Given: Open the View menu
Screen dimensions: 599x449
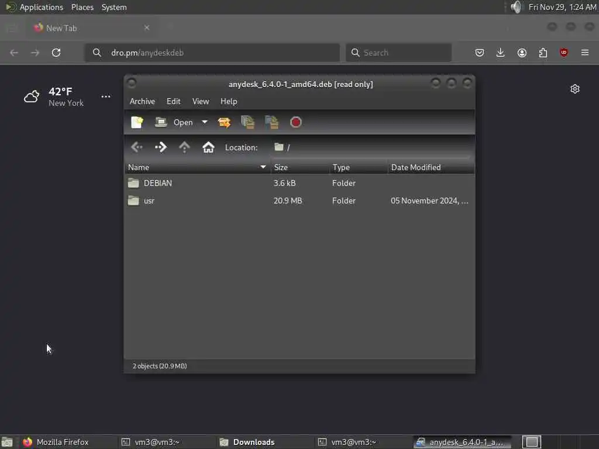Looking at the screenshot, I should point(201,101).
